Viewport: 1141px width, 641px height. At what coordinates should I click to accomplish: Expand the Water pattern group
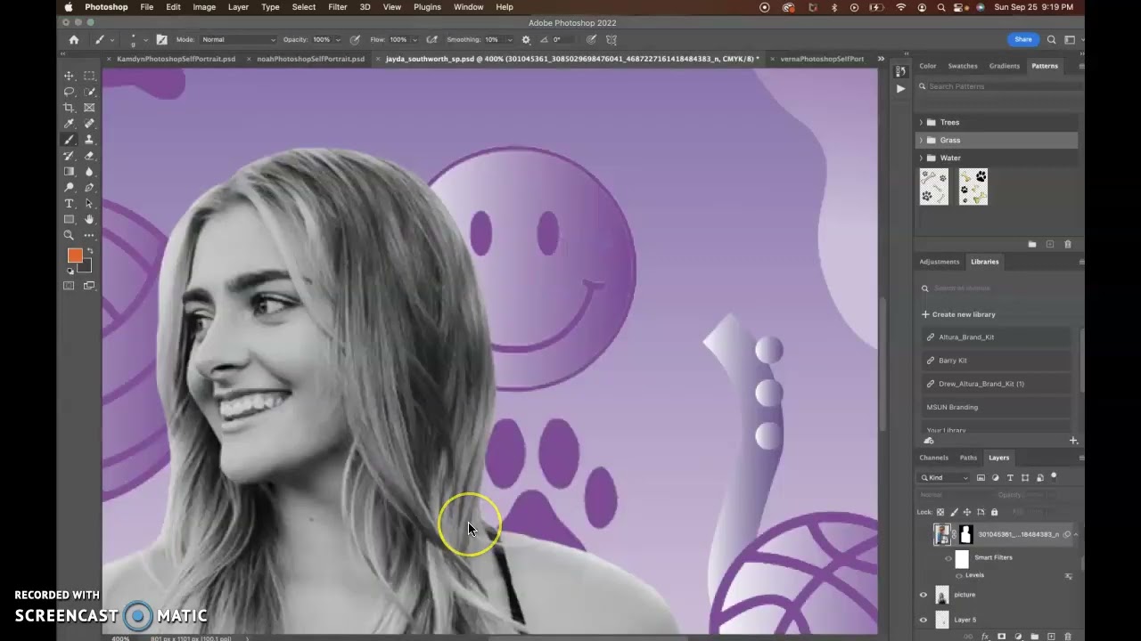921,158
